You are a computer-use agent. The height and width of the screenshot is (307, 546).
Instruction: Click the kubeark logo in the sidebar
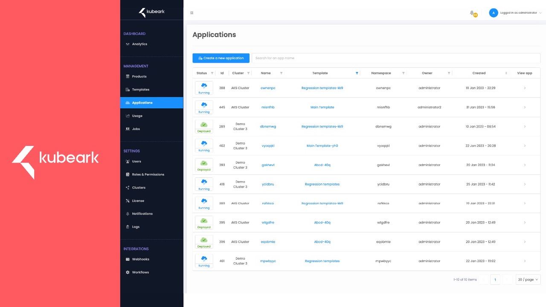pyautogui.click(x=152, y=12)
